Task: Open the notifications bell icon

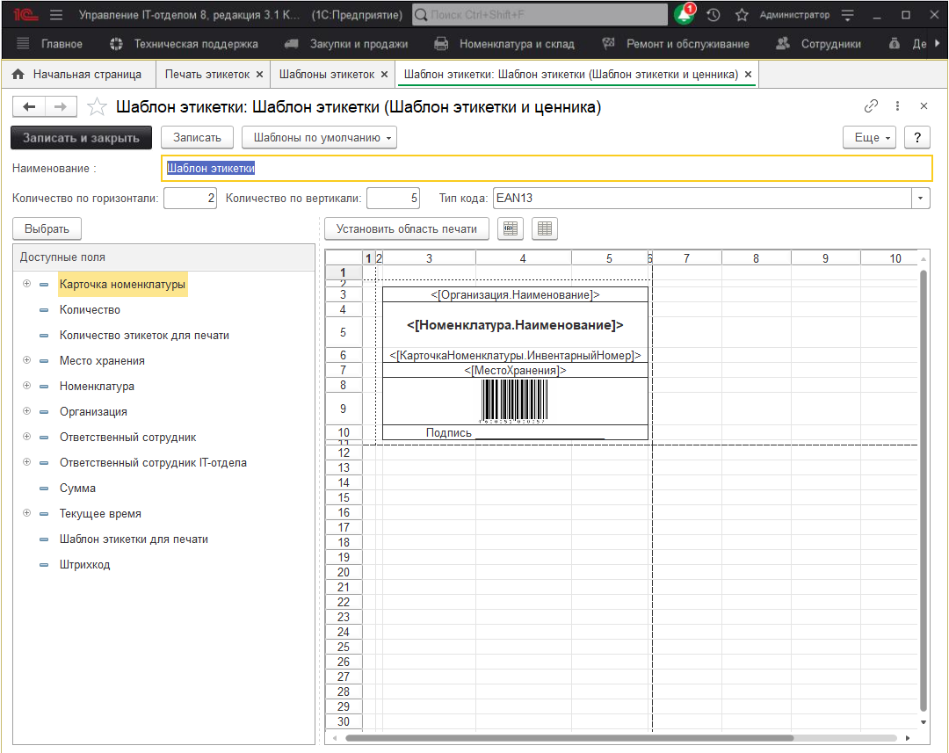Action: pos(684,15)
